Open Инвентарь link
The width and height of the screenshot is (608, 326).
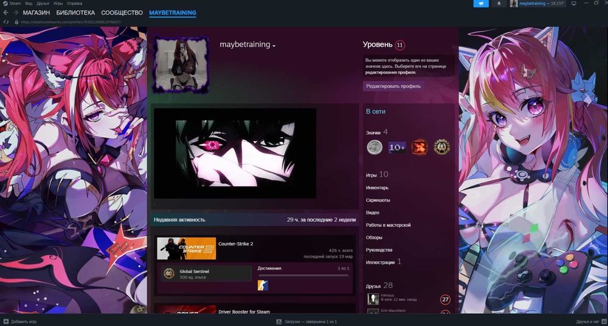click(x=377, y=188)
